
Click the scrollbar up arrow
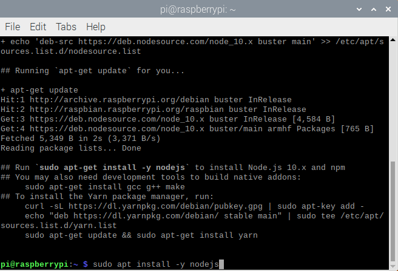(393, 39)
